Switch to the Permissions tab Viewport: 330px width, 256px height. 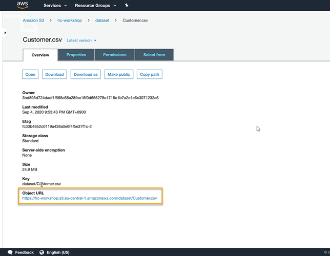[114, 55]
